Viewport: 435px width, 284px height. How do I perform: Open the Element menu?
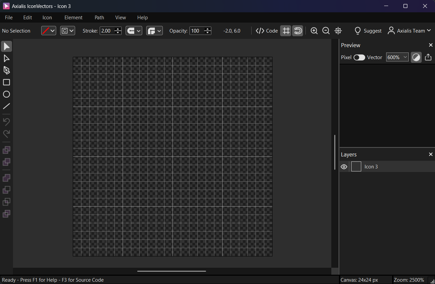pos(73,18)
